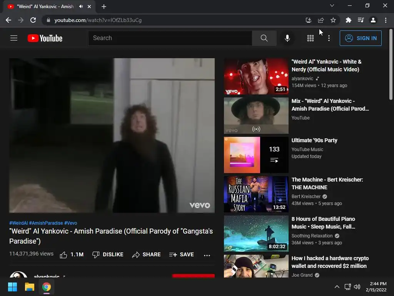Open hardware crypto wallet video title
The height and width of the screenshot is (296, 394).
(x=330, y=262)
